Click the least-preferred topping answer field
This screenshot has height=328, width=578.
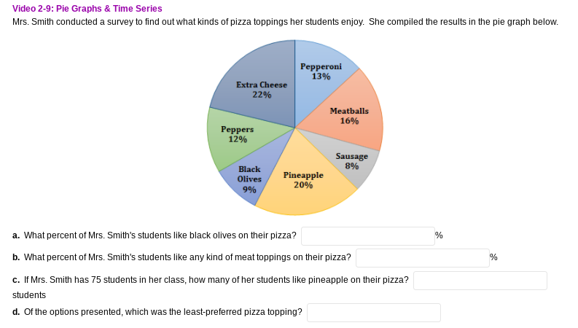pyautogui.click(x=373, y=313)
